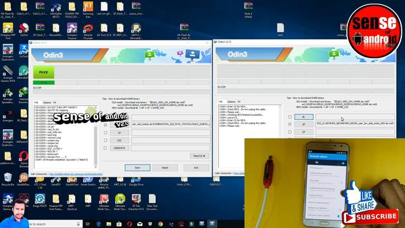Click the USERDATA file button in left Odin

click(120, 148)
